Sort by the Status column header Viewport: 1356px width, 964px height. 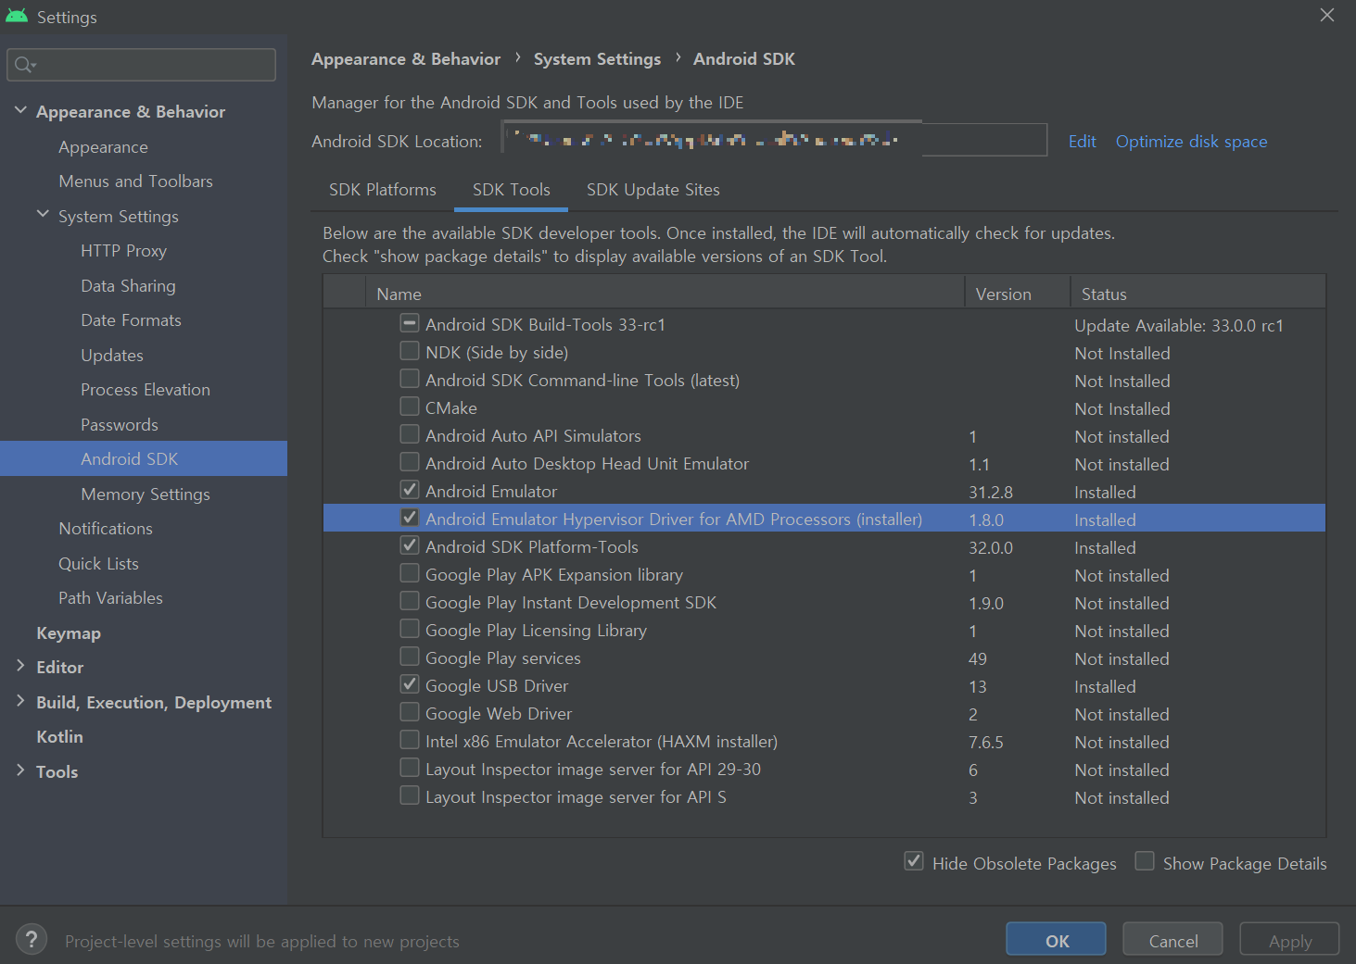[1198, 294]
